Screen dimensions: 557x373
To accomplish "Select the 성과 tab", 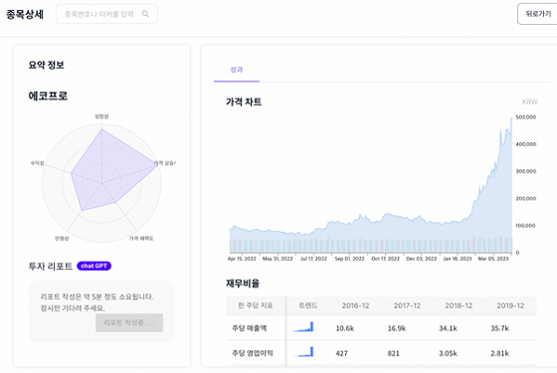I will click(x=237, y=70).
